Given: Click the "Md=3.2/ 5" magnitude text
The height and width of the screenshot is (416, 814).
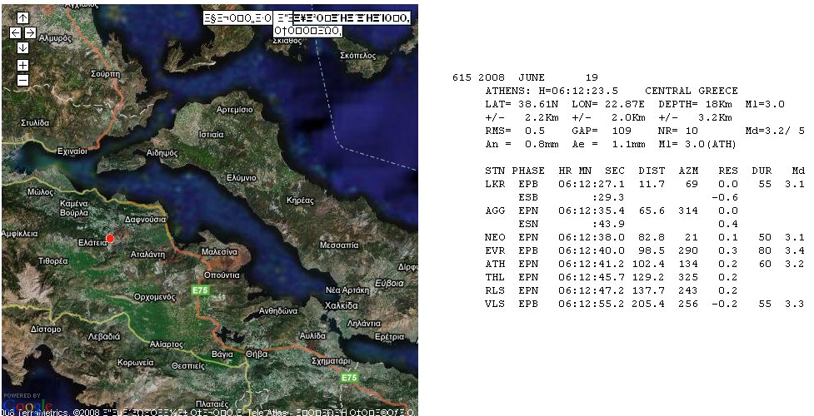Looking at the screenshot, I should coord(775,131).
